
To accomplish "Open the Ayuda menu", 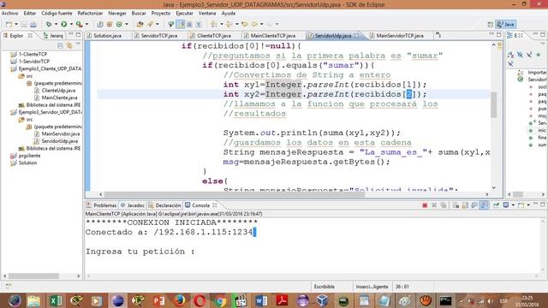I will point(229,14).
